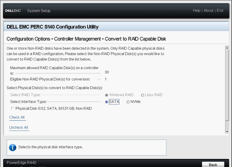This screenshot has height=167, width=232.
Task: Open the About item
Action: (209, 10)
